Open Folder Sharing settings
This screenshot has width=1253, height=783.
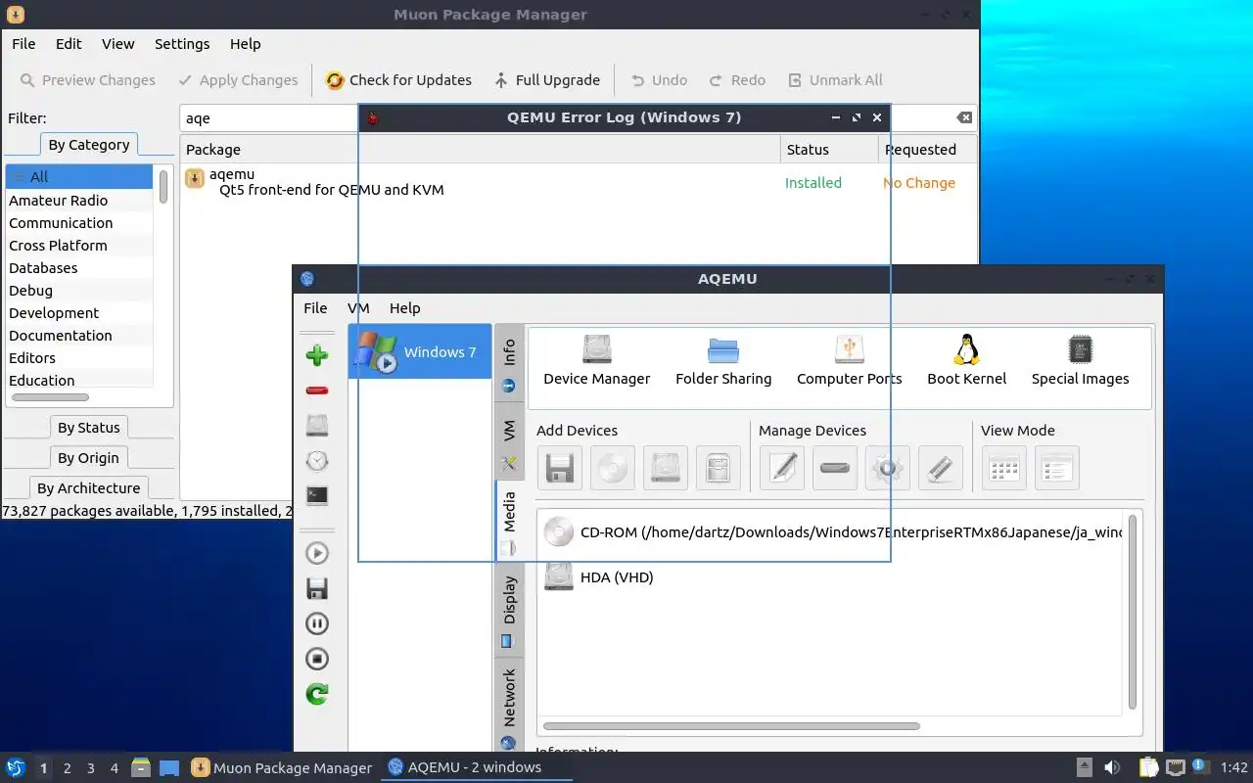[x=723, y=361]
